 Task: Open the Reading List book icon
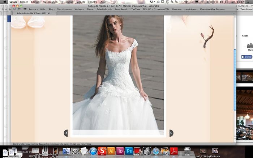(x=20, y=9)
